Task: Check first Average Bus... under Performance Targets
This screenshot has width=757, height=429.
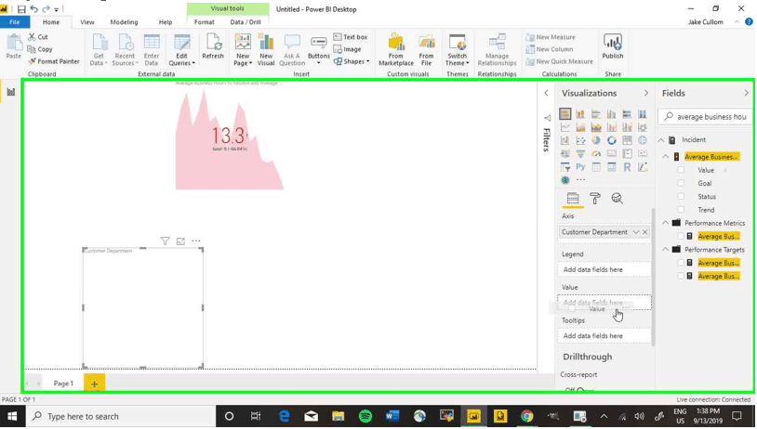Action: 681,263
